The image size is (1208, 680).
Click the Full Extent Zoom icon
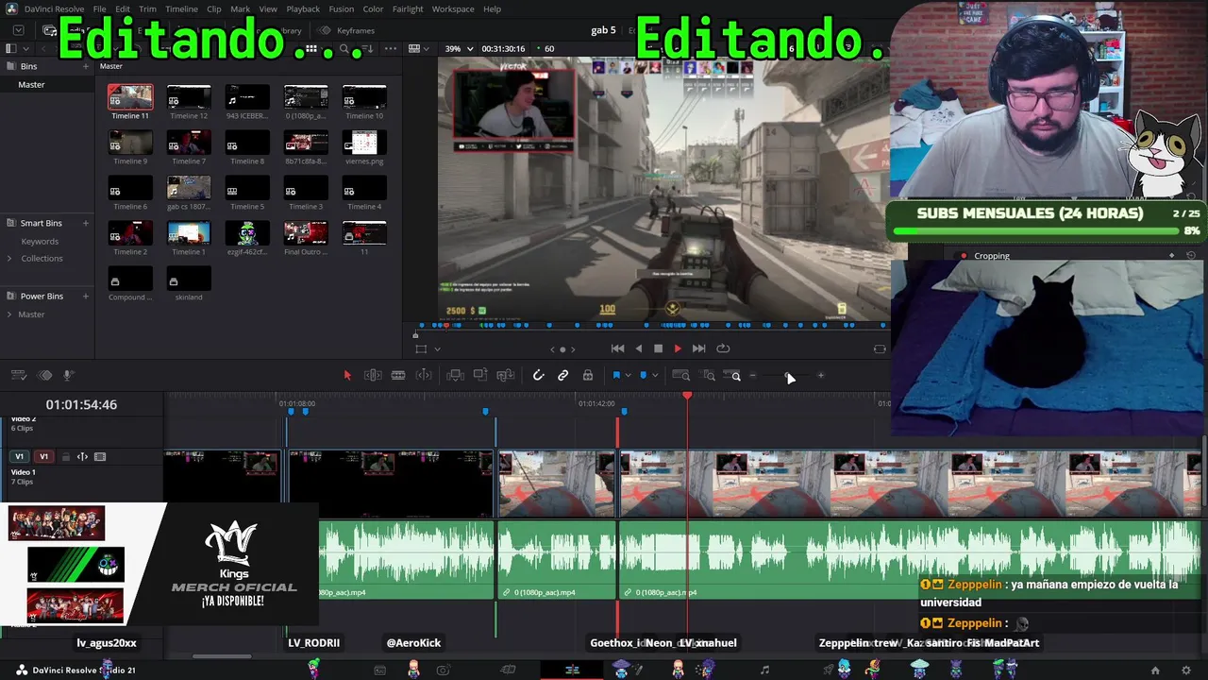tap(680, 375)
